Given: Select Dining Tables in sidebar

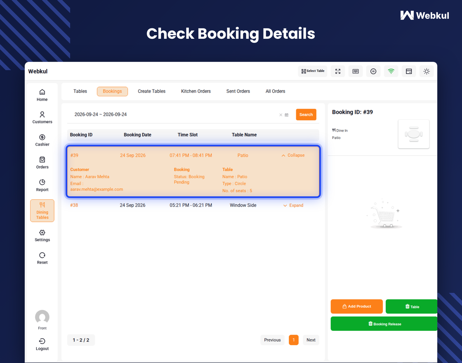Looking at the screenshot, I should coord(42,211).
